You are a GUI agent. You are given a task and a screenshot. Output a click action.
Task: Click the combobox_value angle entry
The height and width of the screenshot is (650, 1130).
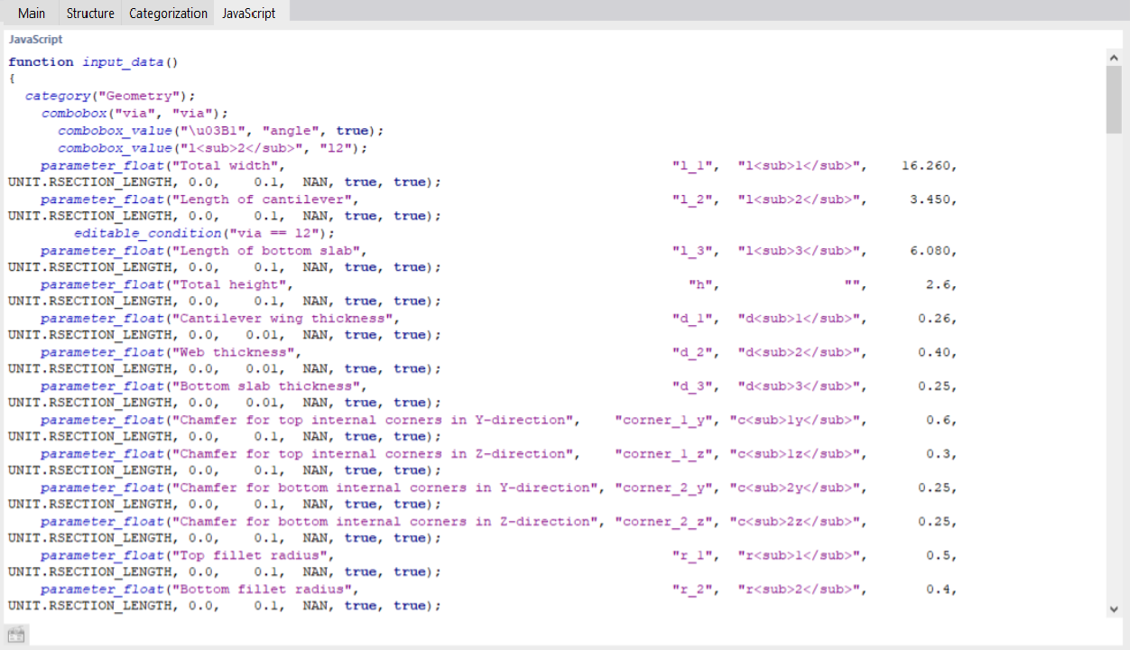pos(217,130)
